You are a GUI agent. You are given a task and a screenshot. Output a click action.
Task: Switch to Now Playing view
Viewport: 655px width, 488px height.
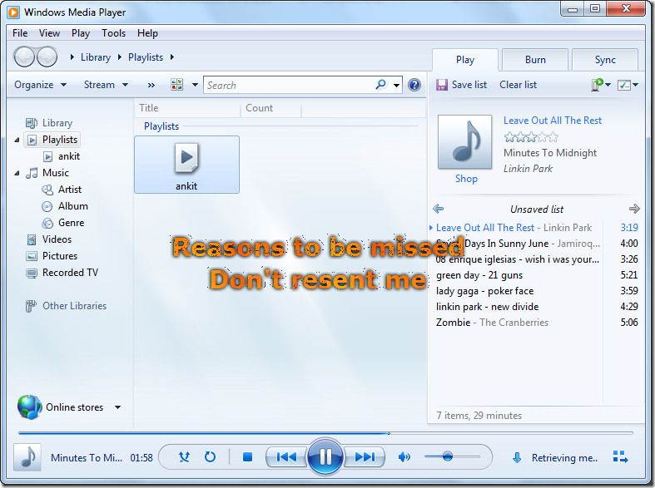pos(620,456)
